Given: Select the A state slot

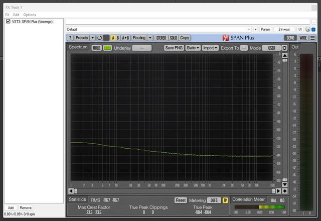Looking at the screenshot, I should [113, 38].
